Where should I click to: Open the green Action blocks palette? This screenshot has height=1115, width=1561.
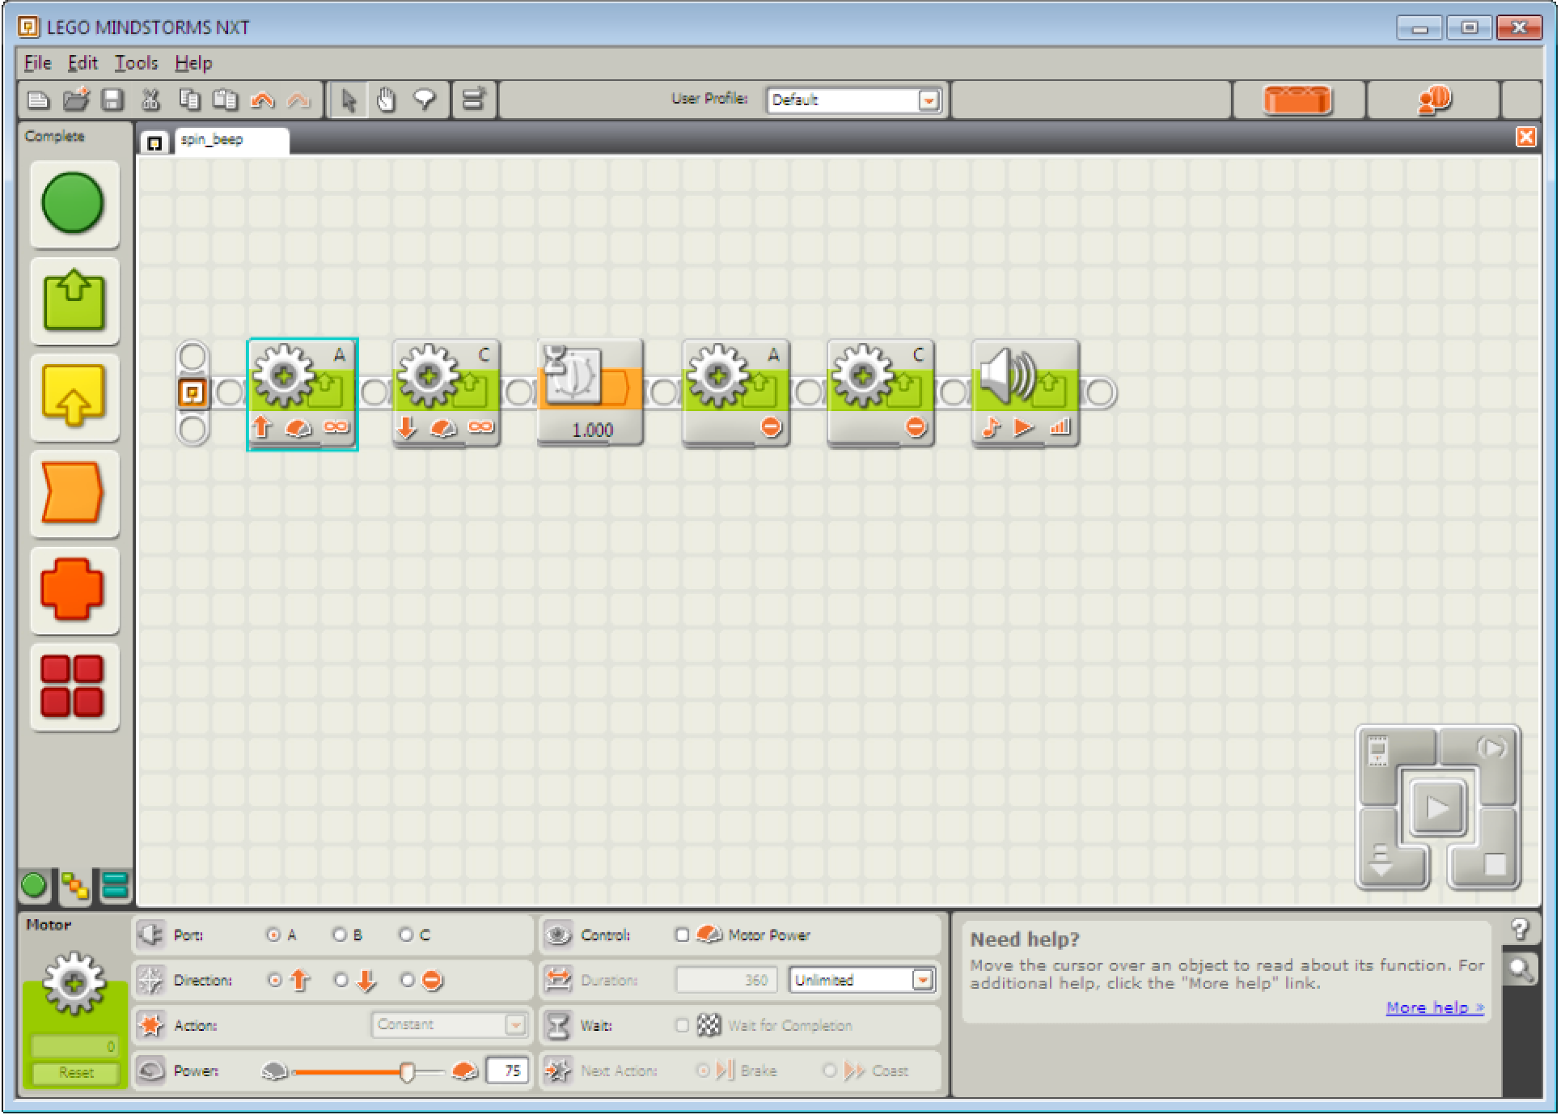pos(74,300)
